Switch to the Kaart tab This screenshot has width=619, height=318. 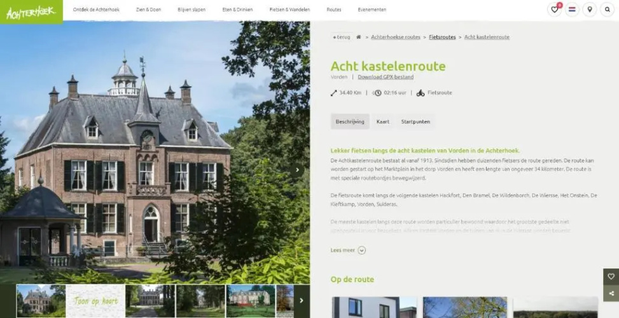[x=382, y=121]
